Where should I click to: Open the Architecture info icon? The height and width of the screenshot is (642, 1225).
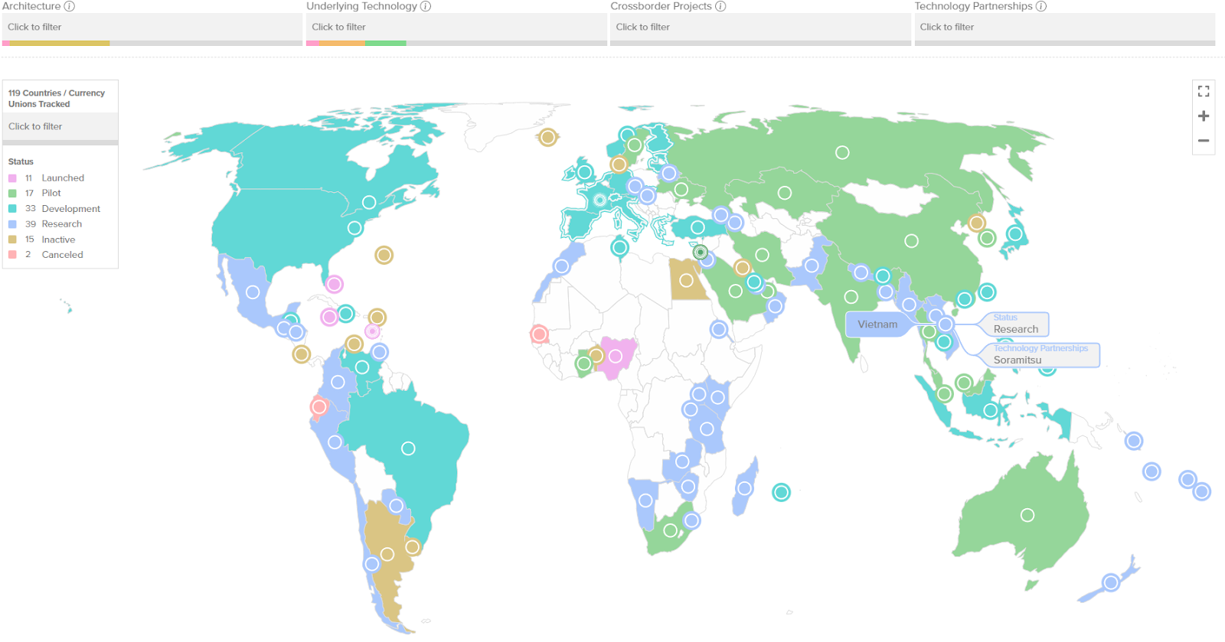pos(69,6)
